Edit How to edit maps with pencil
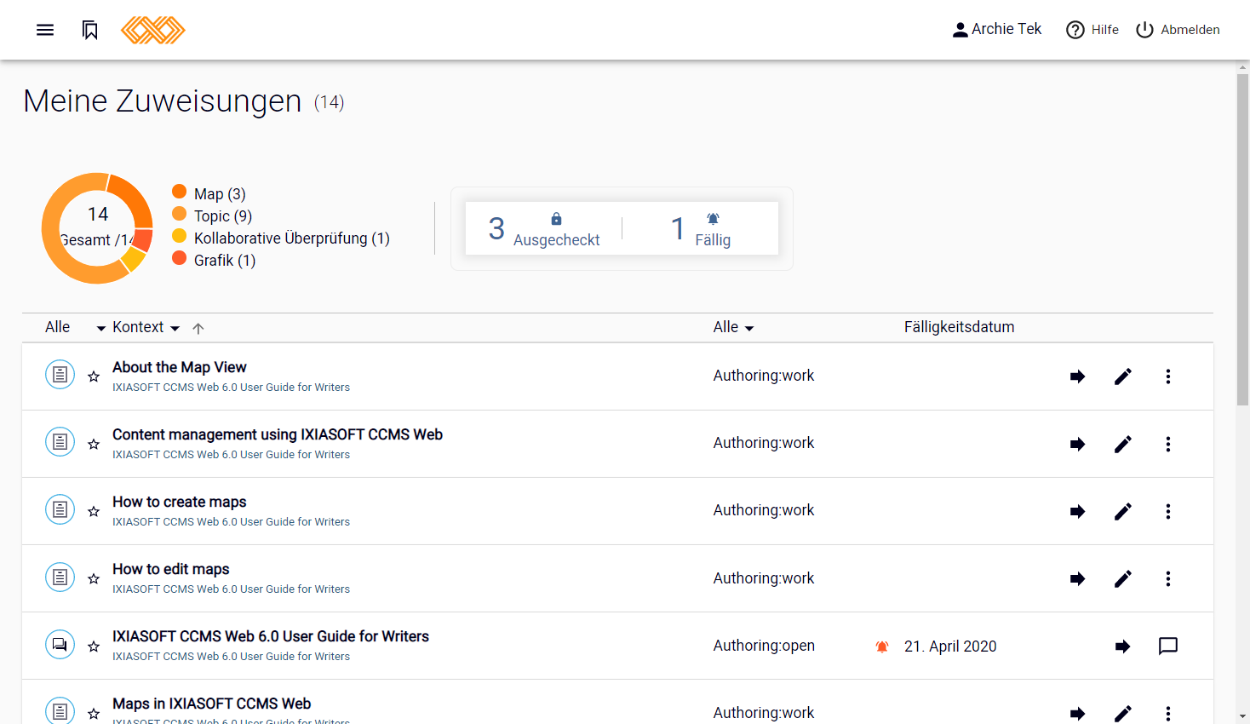The width and height of the screenshot is (1250, 724). pos(1123,578)
